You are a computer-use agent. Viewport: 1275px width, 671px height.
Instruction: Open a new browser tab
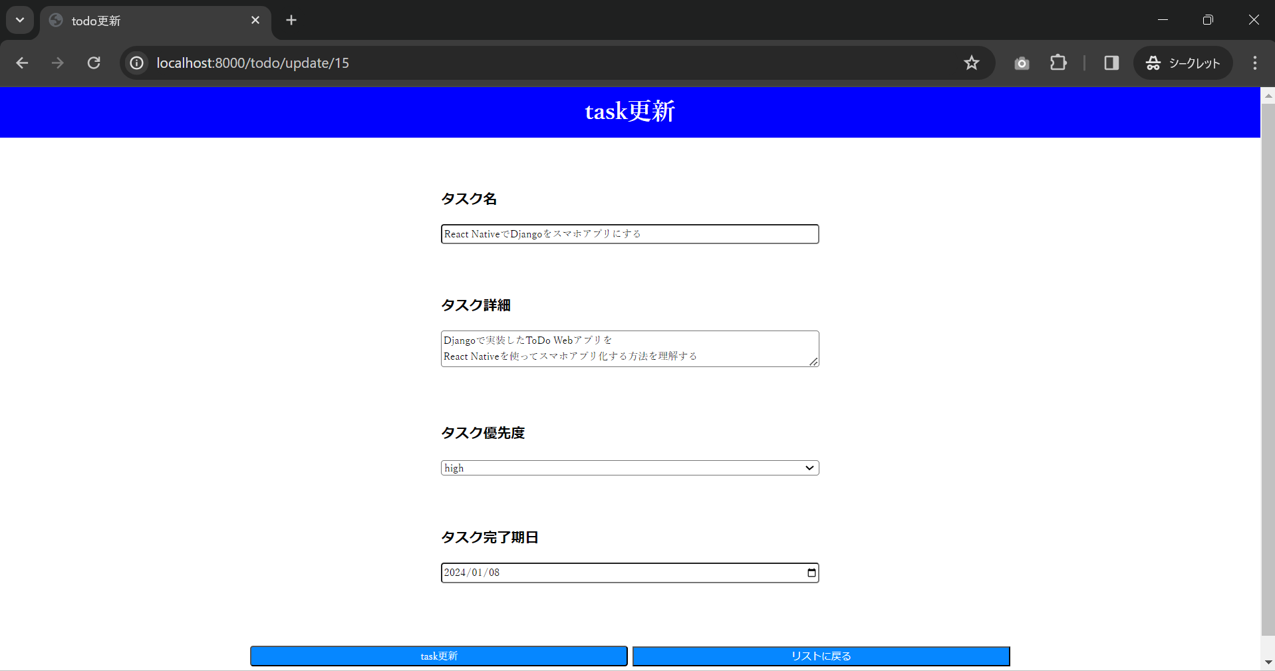pos(291,20)
